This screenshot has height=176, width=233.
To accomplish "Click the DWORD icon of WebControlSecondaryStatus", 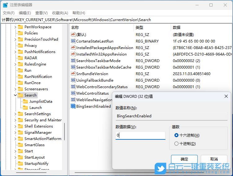I will point(73,87).
